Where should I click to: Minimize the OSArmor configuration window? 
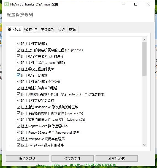click(x=123, y=4)
